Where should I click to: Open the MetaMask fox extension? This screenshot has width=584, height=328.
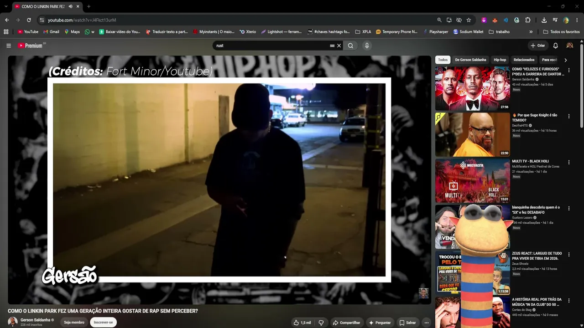click(x=495, y=20)
